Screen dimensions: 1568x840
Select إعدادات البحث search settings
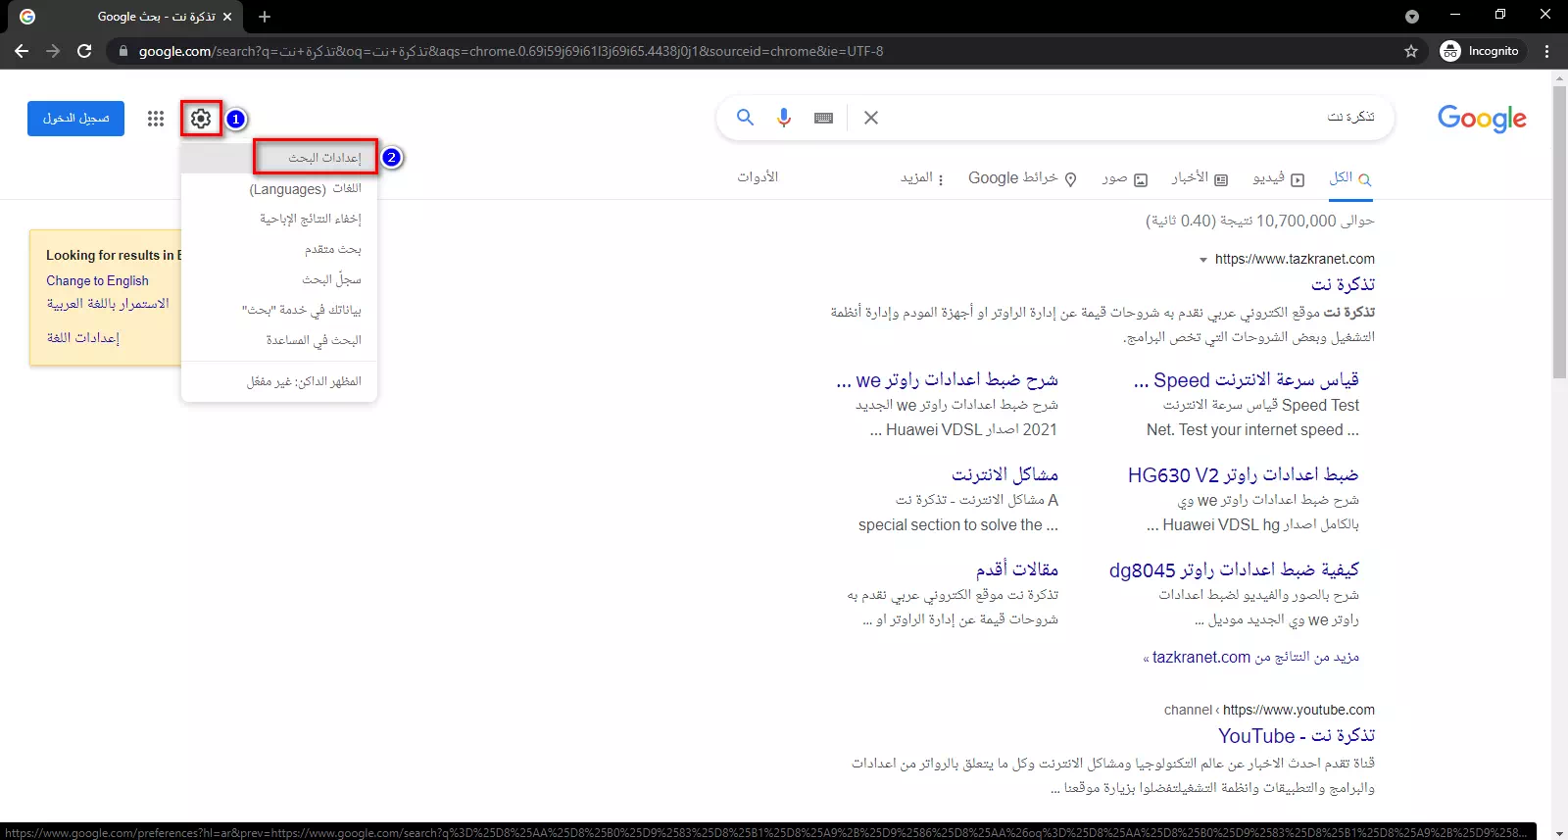pyautogui.click(x=279, y=158)
